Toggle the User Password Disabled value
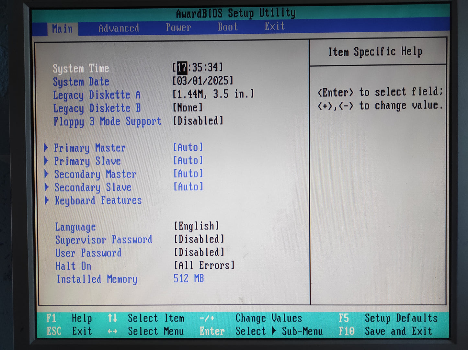Viewport: 468px width, 350px height. point(199,252)
